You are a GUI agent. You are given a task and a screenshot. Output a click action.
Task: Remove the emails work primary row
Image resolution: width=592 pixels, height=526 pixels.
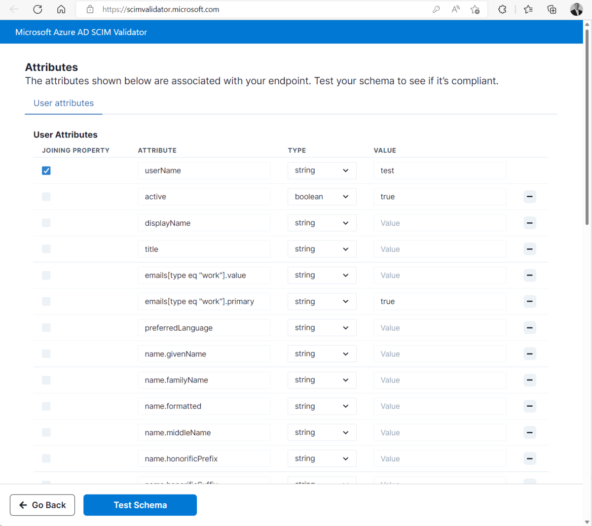(x=530, y=301)
